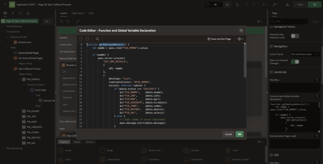Collapse the JavaScript property group
The height and width of the screenshot is (164, 323).
(x=271, y=72)
